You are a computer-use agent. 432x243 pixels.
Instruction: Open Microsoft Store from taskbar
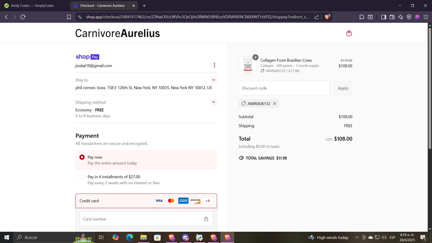point(157,238)
